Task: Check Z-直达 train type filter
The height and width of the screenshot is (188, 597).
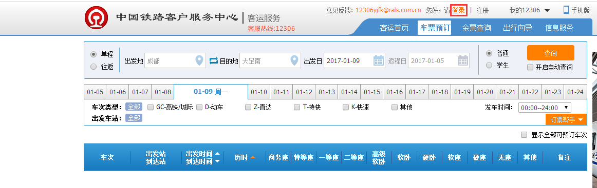Action: (x=248, y=107)
